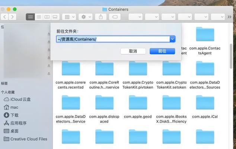The width and height of the screenshot is (236, 149).
Task: Open Creative Cloud Files in the sidebar
Action: (x=25, y=139)
